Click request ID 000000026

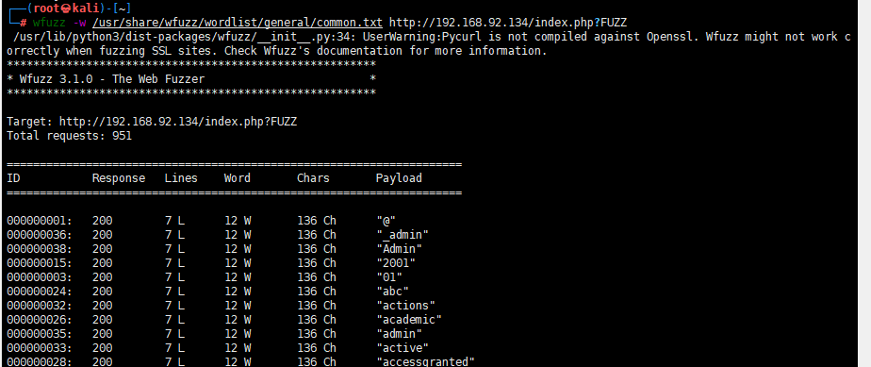tap(40, 320)
